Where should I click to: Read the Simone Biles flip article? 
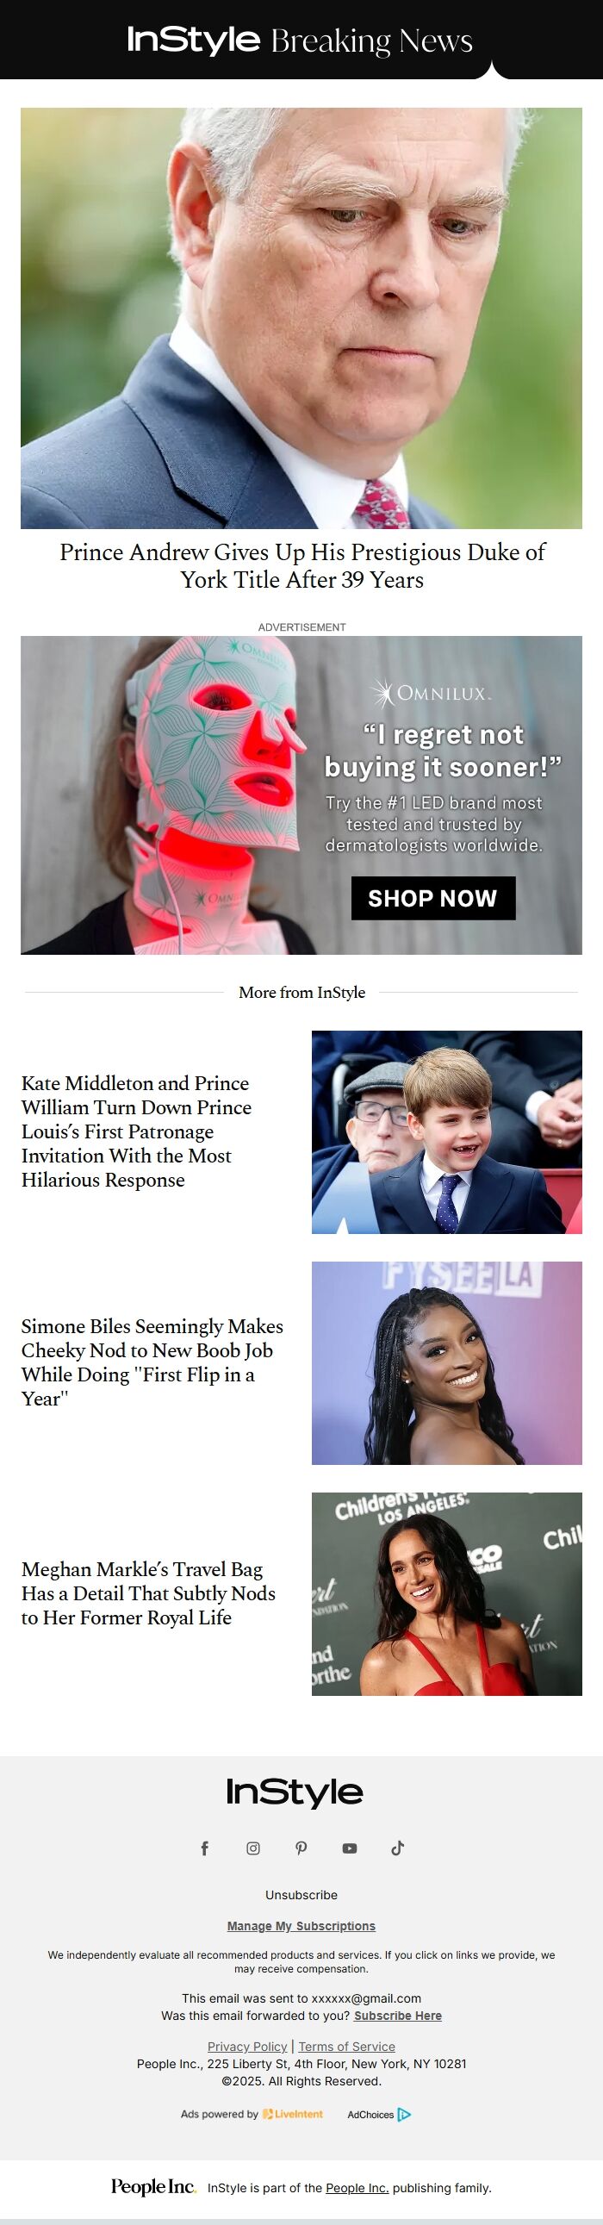[152, 1362]
